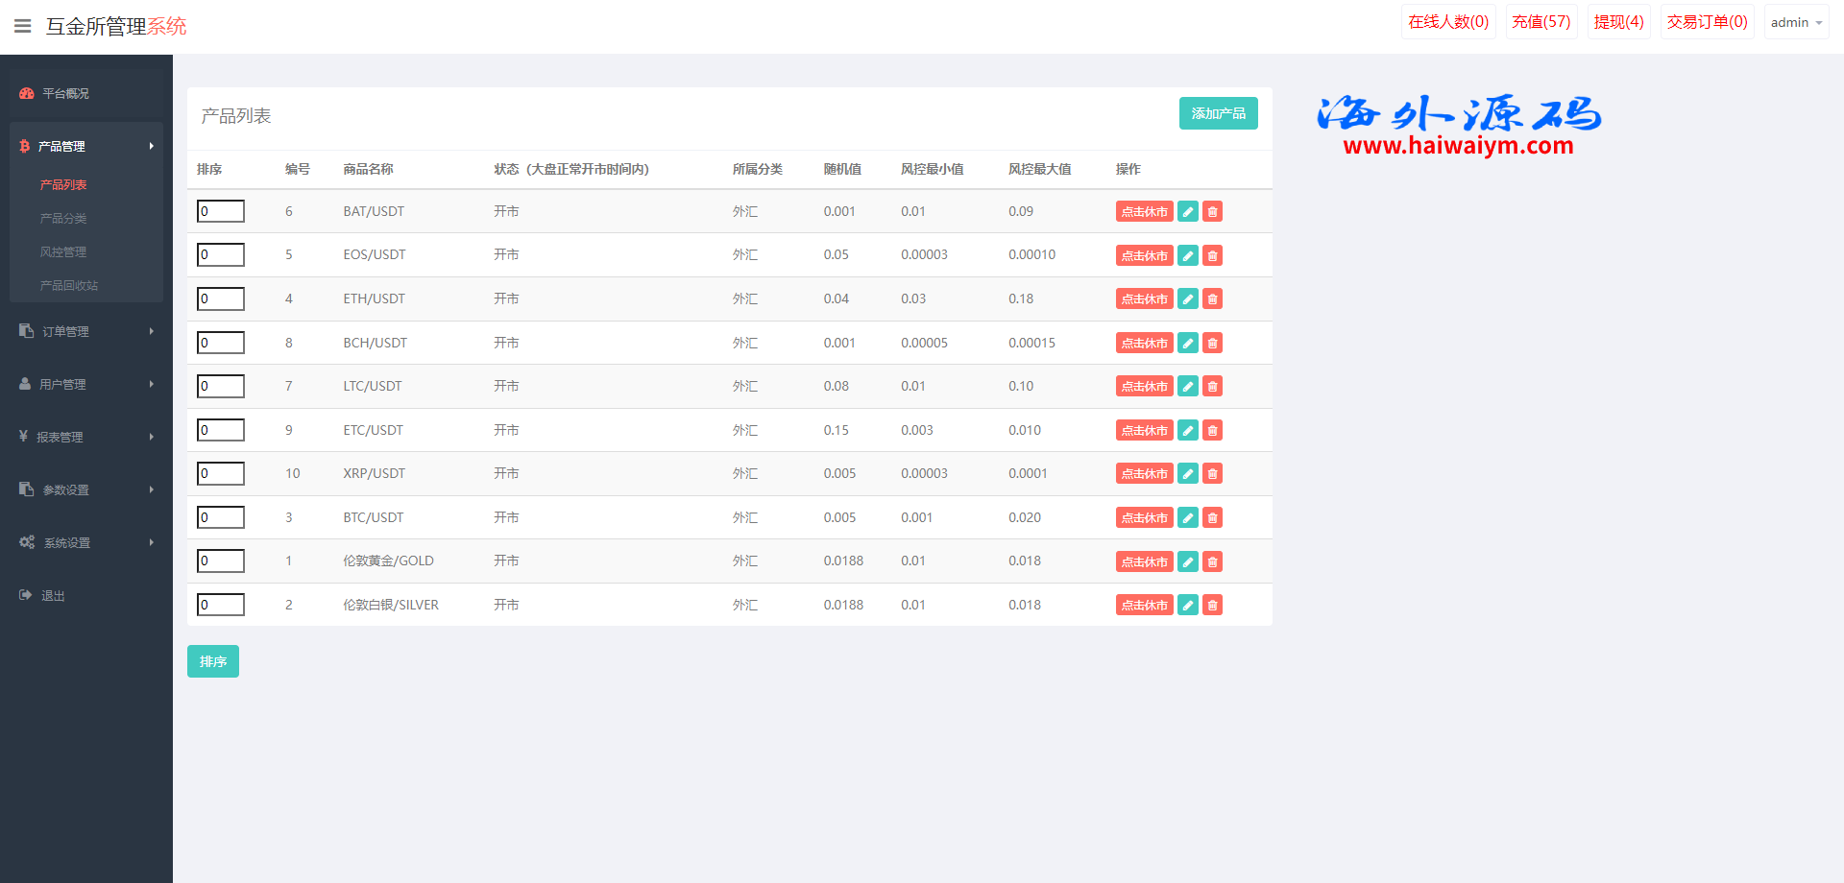Open the 充值(57) notification link
Image resolution: width=1844 pixels, height=883 pixels.
point(1541,22)
